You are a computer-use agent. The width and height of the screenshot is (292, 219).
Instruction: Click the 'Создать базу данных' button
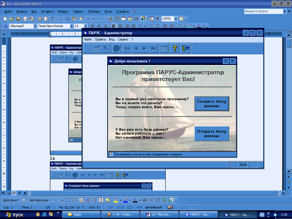click(212, 104)
